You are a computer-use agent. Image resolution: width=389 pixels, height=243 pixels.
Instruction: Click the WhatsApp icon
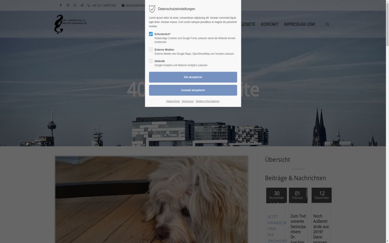point(75,5)
